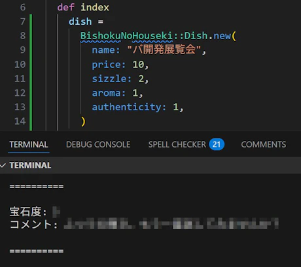Click line number 8 in gutter
The width and height of the screenshot is (301, 267).
coord(23,36)
